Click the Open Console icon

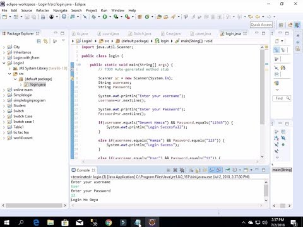tap(246, 170)
